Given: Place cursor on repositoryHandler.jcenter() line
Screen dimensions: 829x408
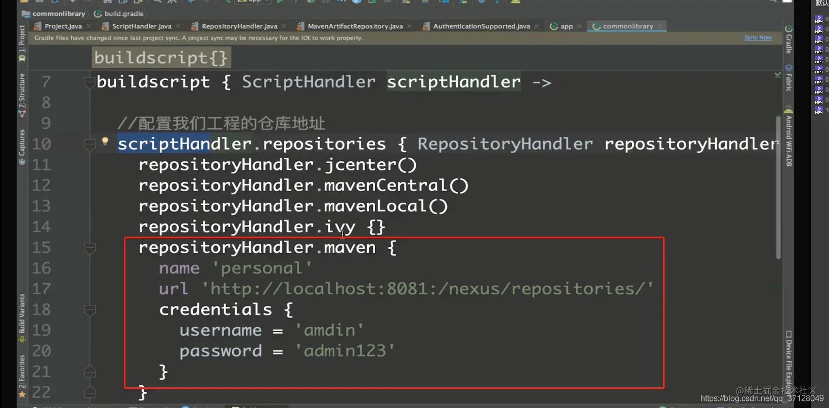Looking at the screenshot, I should [278, 165].
